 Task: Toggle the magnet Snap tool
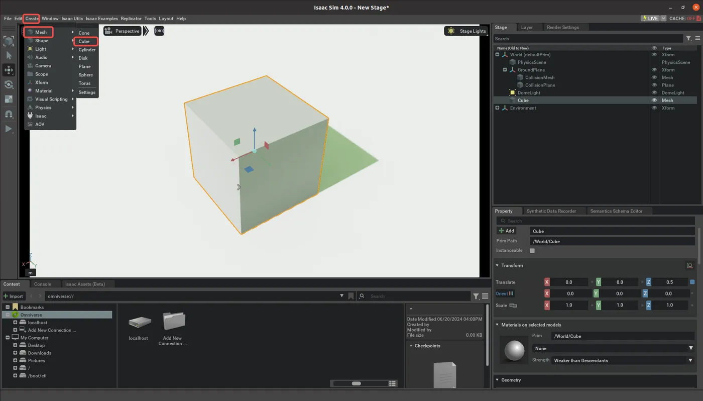[9, 114]
